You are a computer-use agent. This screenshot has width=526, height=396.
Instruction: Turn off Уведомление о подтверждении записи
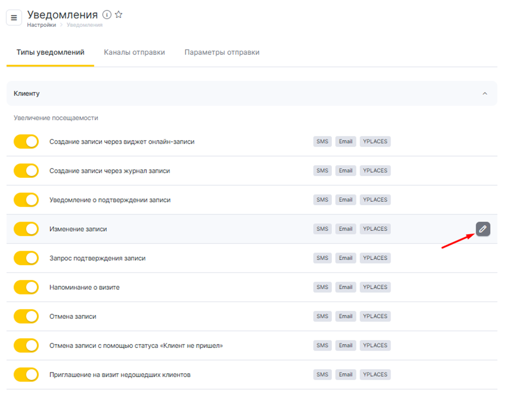[x=26, y=200]
